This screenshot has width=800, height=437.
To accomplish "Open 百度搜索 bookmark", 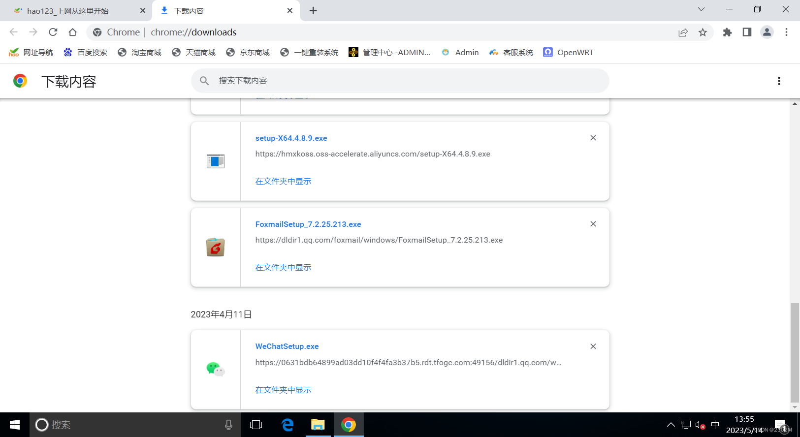I will point(85,53).
